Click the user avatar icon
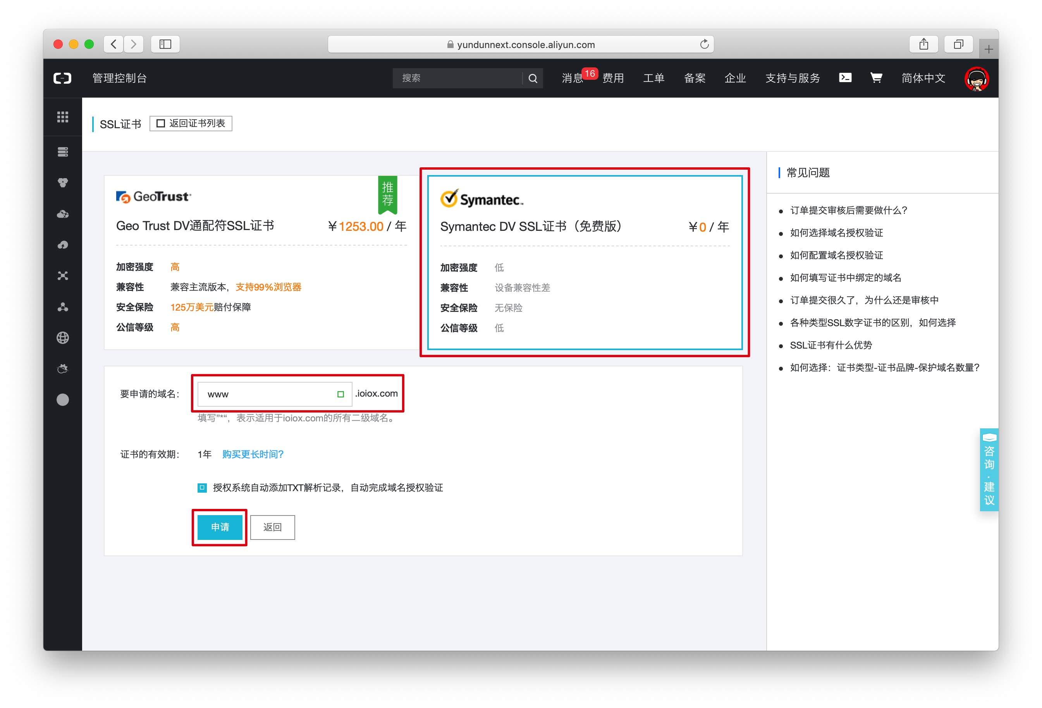Screen dimensions: 1042x708 coord(977,79)
